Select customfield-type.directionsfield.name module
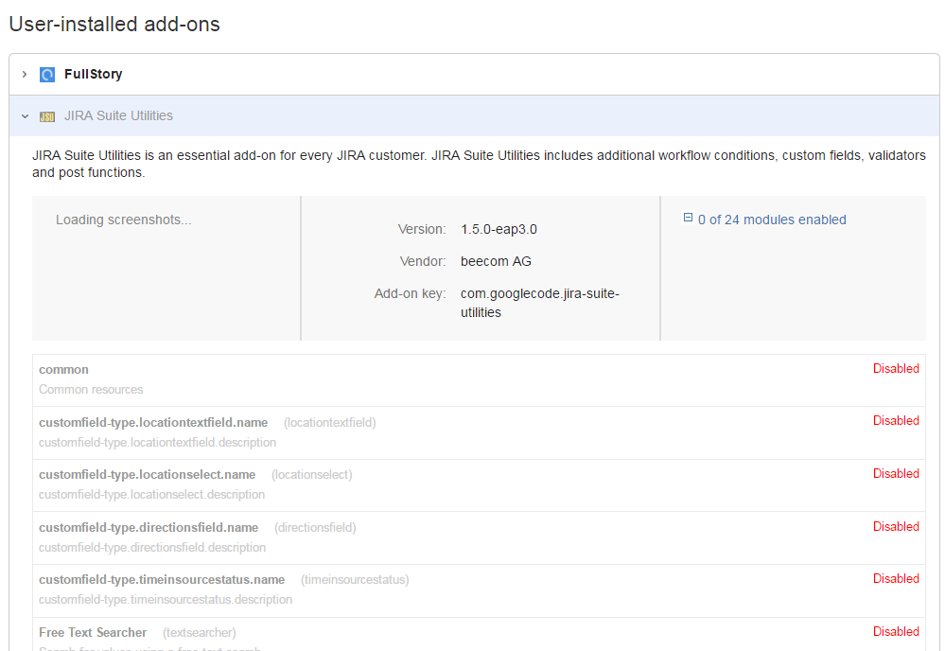 [149, 527]
